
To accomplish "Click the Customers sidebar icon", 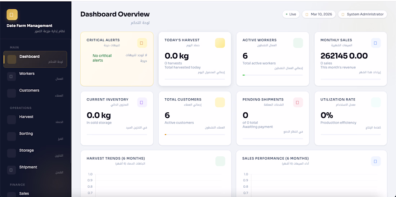I will click(x=12, y=93).
